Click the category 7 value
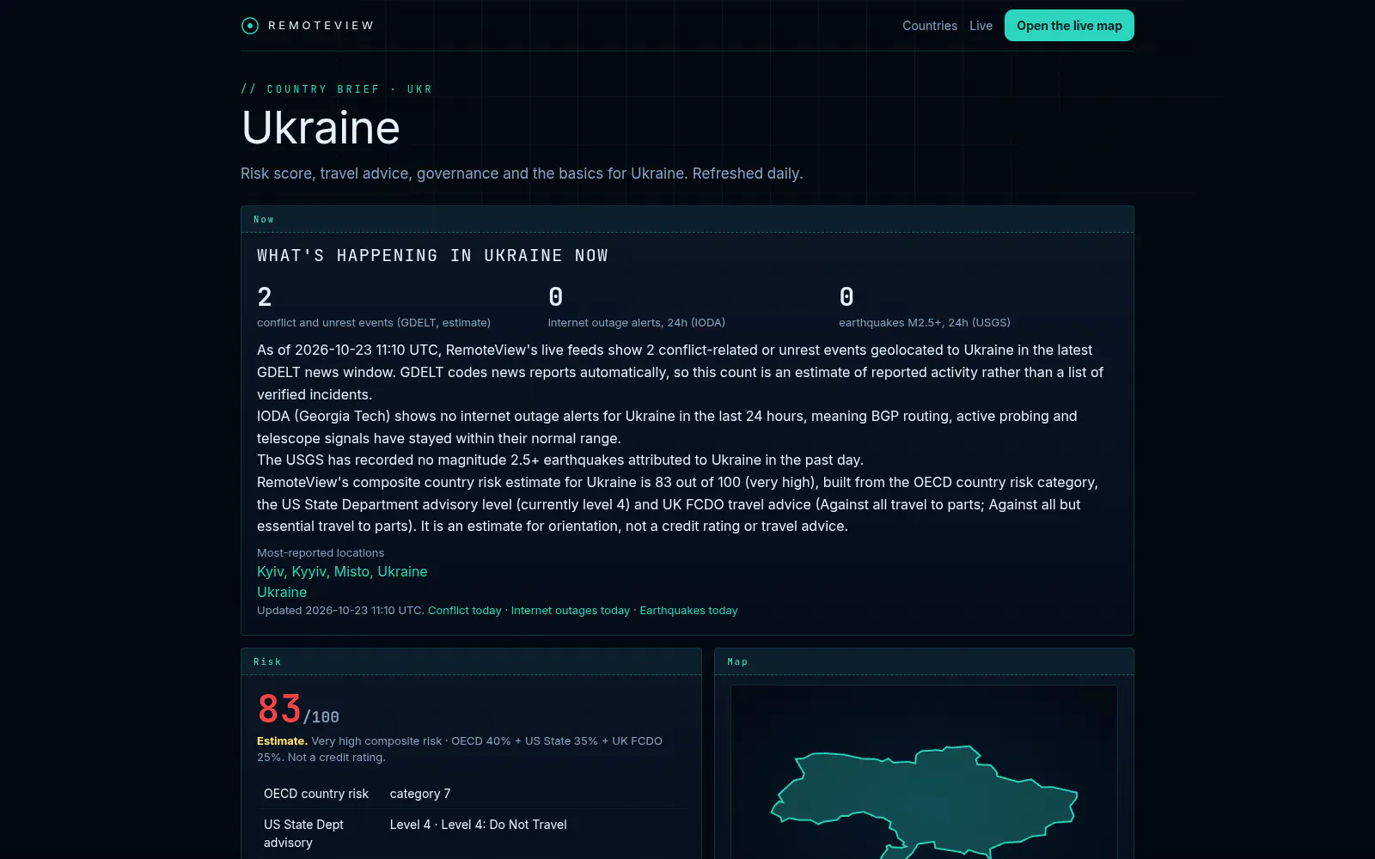This screenshot has width=1375, height=859. (420, 794)
